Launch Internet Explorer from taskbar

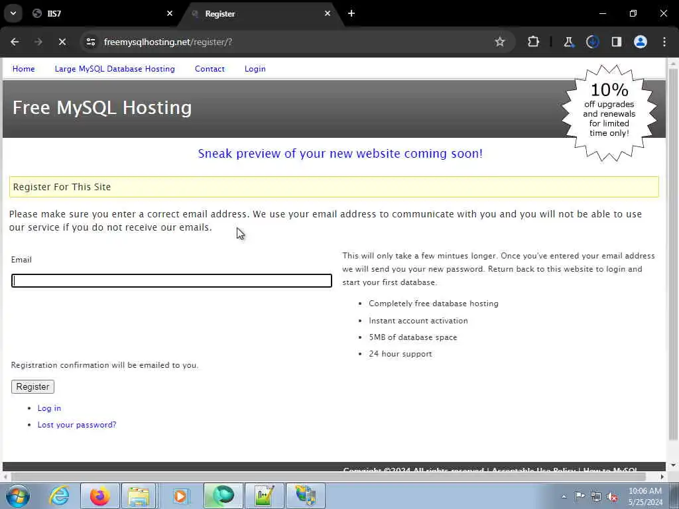[59, 496]
